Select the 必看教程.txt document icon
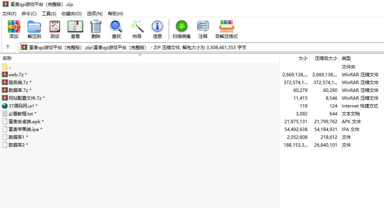This screenshot has width=384, height=208. tap(4, 113)
